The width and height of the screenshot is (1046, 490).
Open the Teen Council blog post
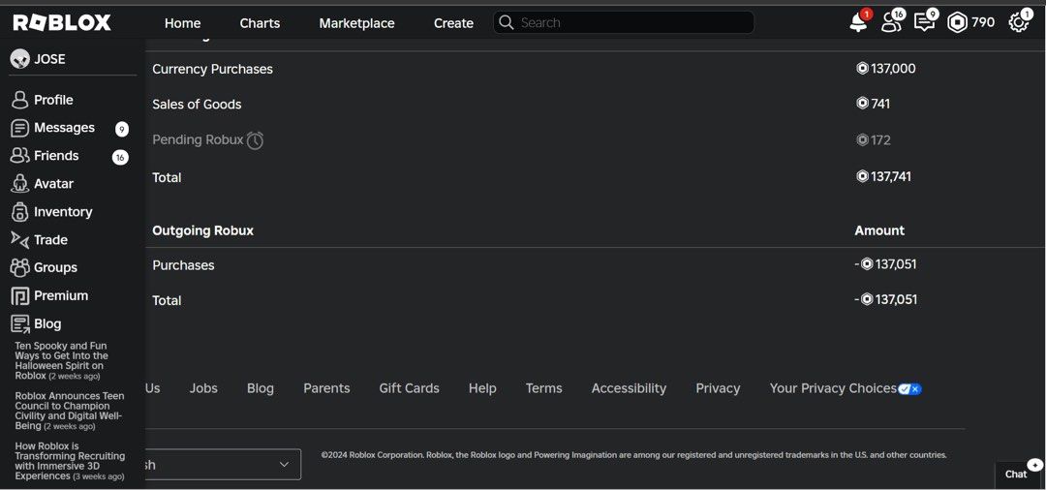[70, 411]
